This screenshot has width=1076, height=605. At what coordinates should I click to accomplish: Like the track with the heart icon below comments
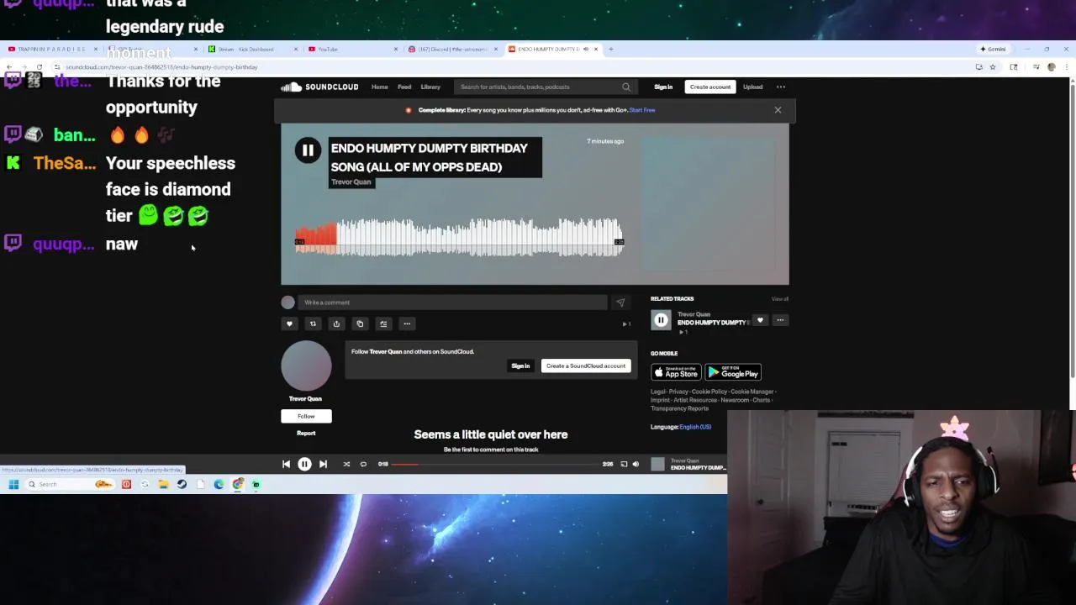[x=289, y=324]
